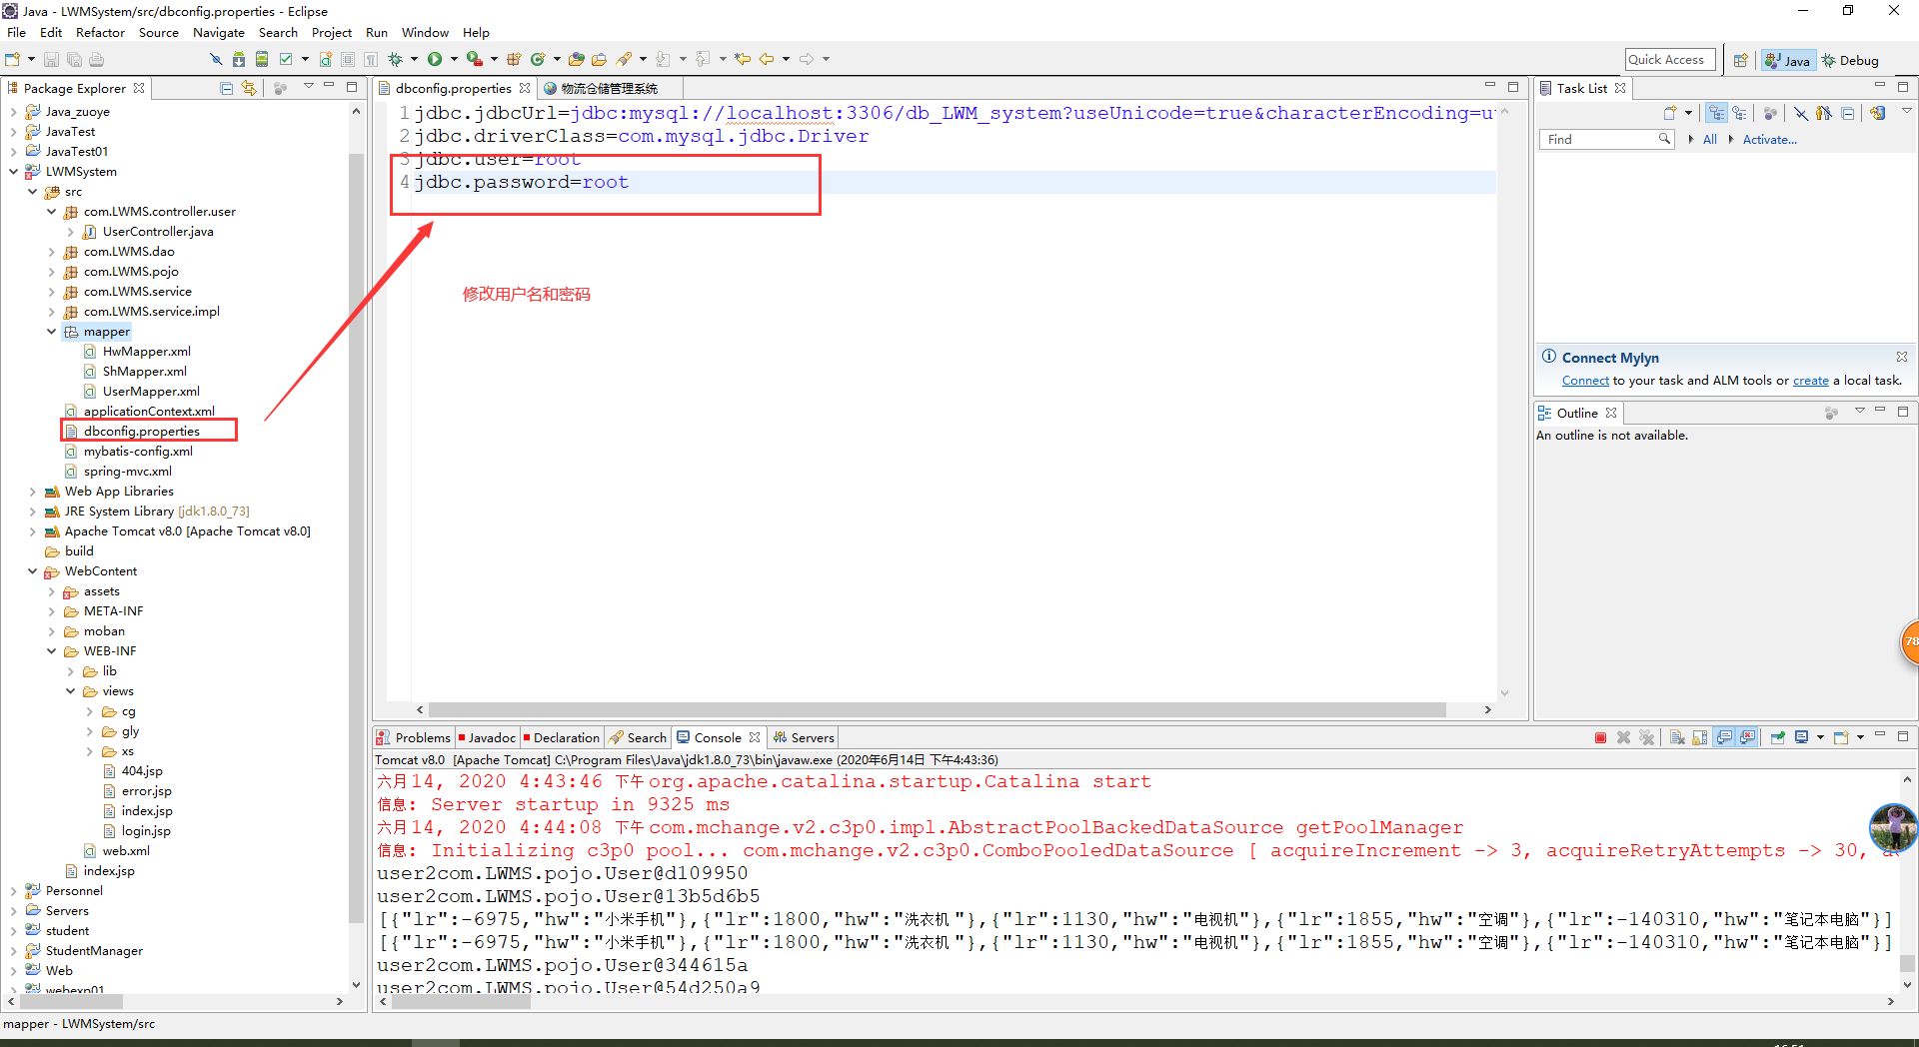The image size is (1919, 1047).
Task: Click the Activate... link in Task List
Action: (x=1769, y=140)
